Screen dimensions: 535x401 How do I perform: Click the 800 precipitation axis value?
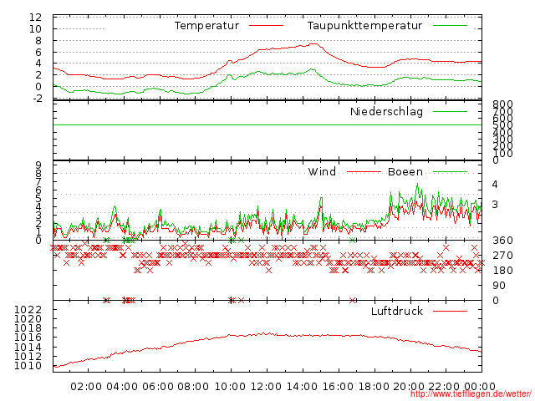(502, 104)
